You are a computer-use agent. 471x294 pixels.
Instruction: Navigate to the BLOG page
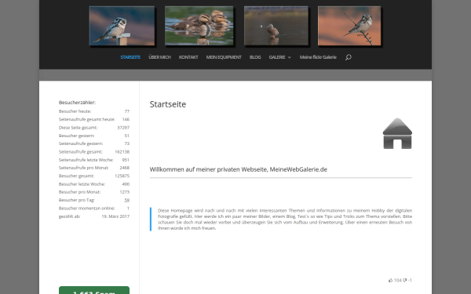pos(255,57)
